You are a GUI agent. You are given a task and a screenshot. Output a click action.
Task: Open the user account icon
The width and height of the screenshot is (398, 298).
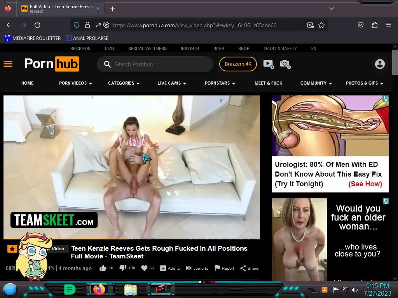click(x=380, y=64)
